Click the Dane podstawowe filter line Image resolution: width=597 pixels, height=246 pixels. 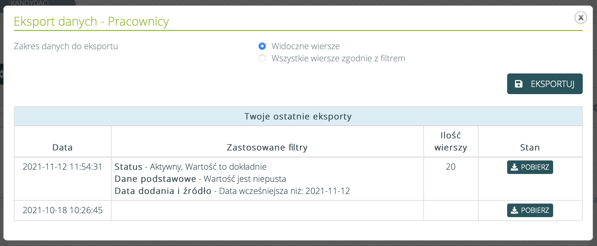click(x=200, y=179)
